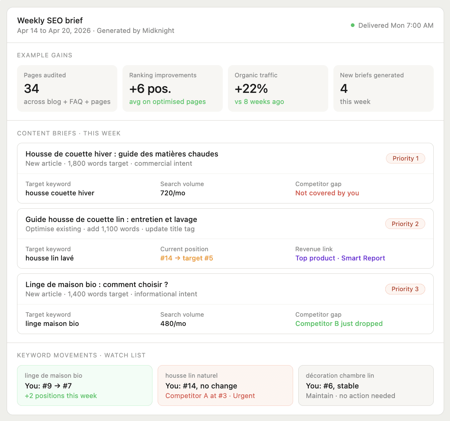Open the Organic traffic +22% card
Image resolution: width=450 pixels, height=421 pixels.
point(278,88)
